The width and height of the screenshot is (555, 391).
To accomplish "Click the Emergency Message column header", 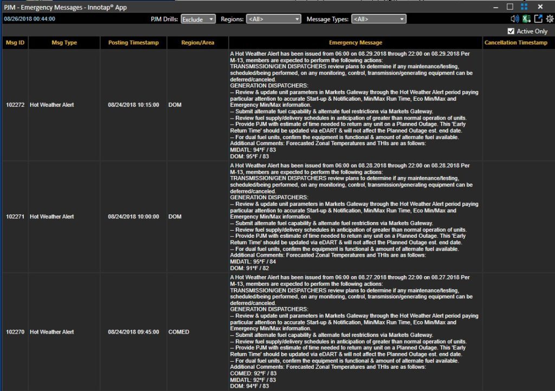I will pos(356,42).
